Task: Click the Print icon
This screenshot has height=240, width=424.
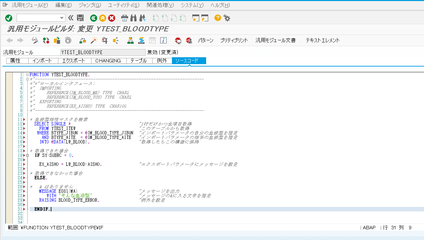Action: [125, 18]
